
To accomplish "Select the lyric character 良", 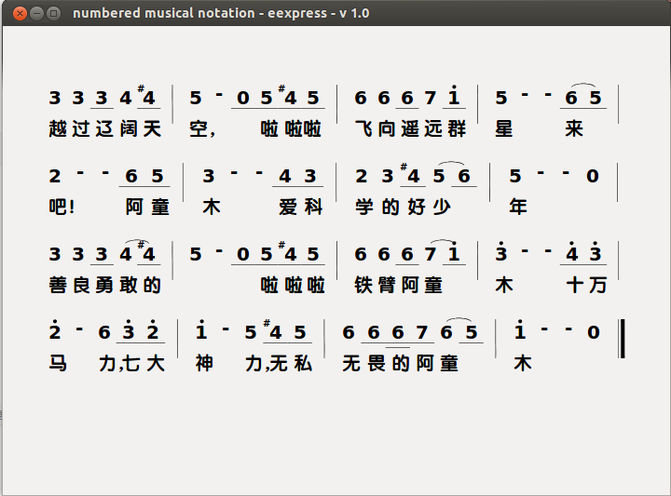I will click(81, 285).
